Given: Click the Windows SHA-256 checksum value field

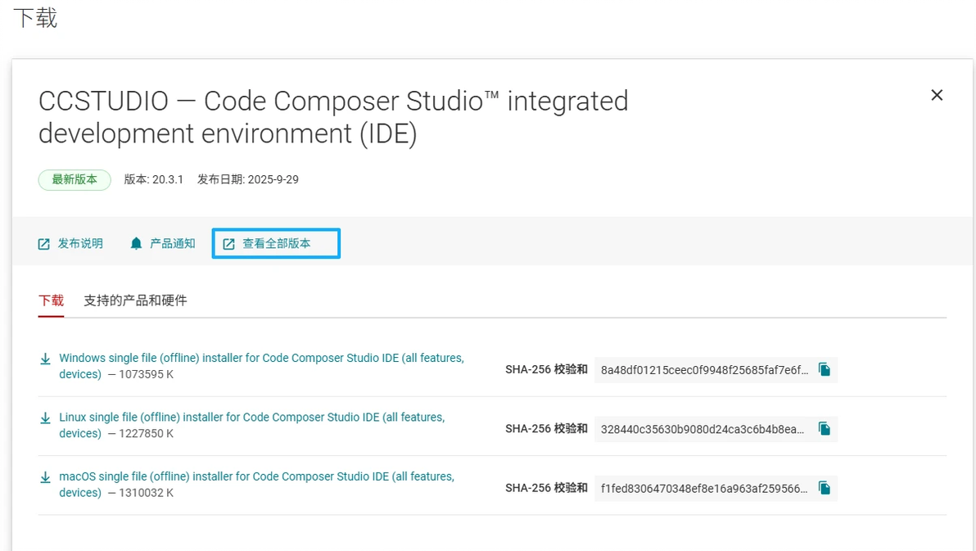Looking at the screenshot, I should 704,370.
